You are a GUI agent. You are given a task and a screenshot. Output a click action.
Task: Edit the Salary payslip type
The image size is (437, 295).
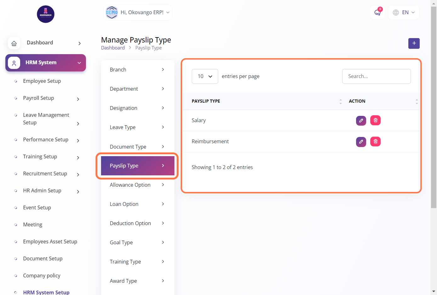point(361,121)
